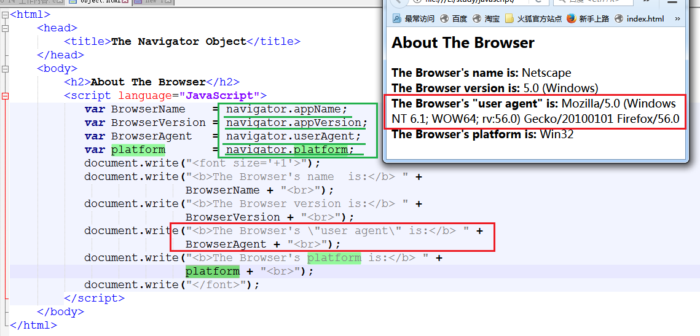Click the document.write("</font>") line
The height and width of the screenshot is (336, 700).
[x=172, y=284]
